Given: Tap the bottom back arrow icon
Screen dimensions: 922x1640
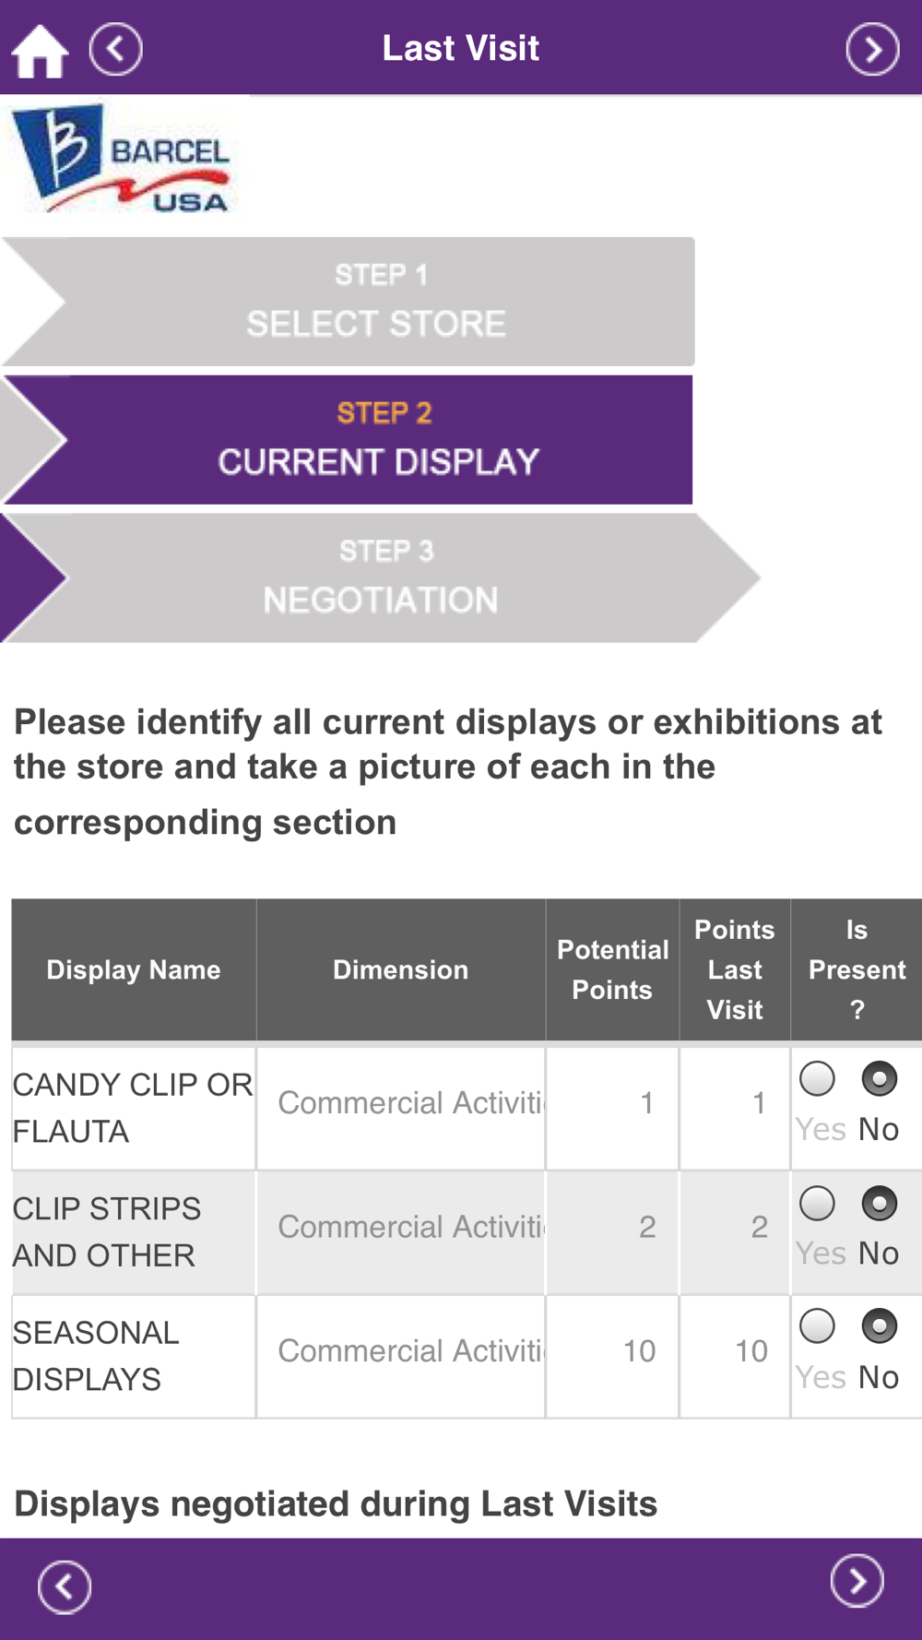Looking at the screenshot, I should [x=65, y=1587].
